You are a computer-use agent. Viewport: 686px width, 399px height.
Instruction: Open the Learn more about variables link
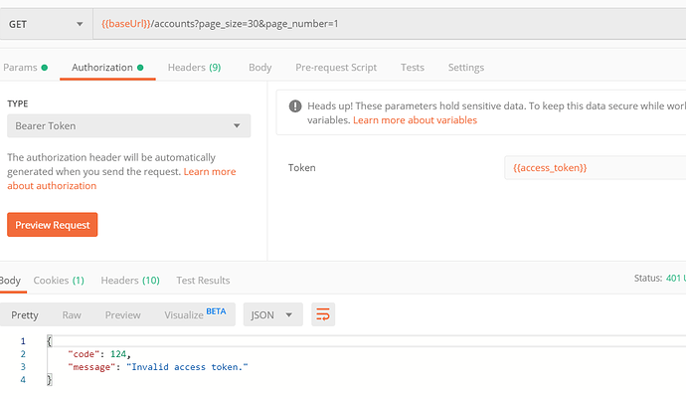[x=415, y=120]
